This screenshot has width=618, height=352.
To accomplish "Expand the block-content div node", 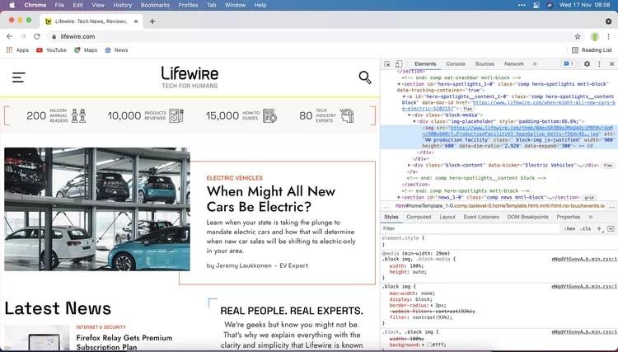I will click(409, 165).
